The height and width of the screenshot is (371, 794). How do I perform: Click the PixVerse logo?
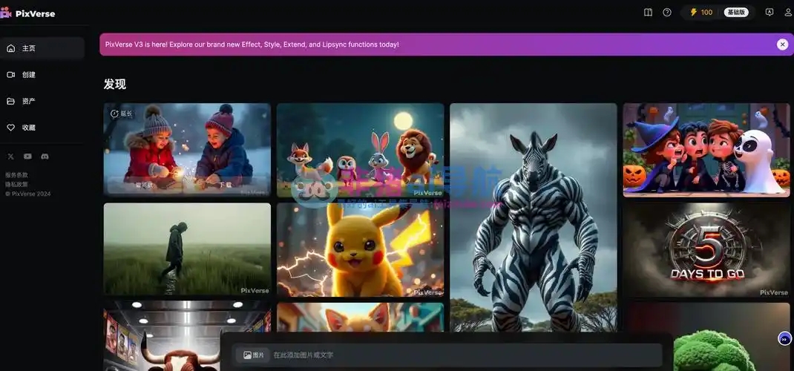[28, 13]
